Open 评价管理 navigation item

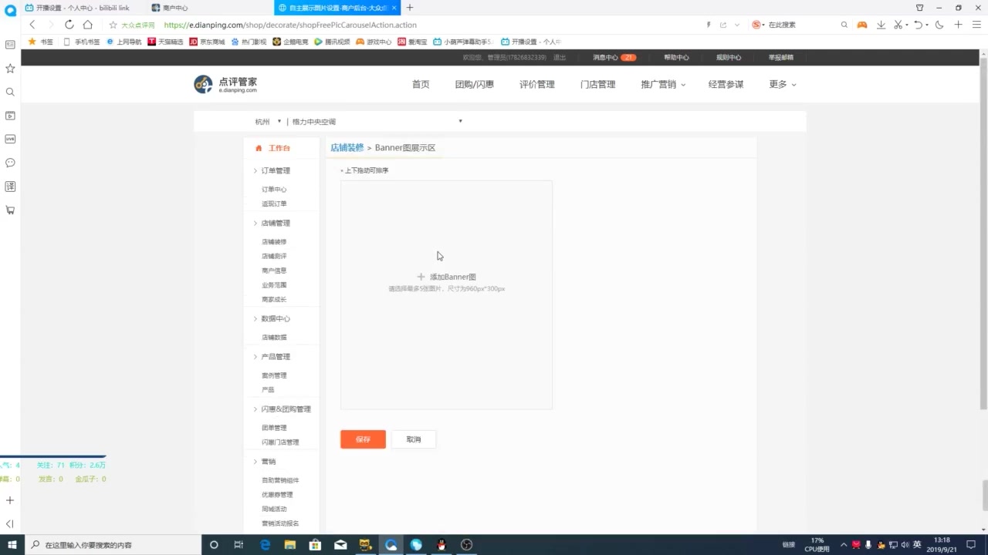coord(537,85)
